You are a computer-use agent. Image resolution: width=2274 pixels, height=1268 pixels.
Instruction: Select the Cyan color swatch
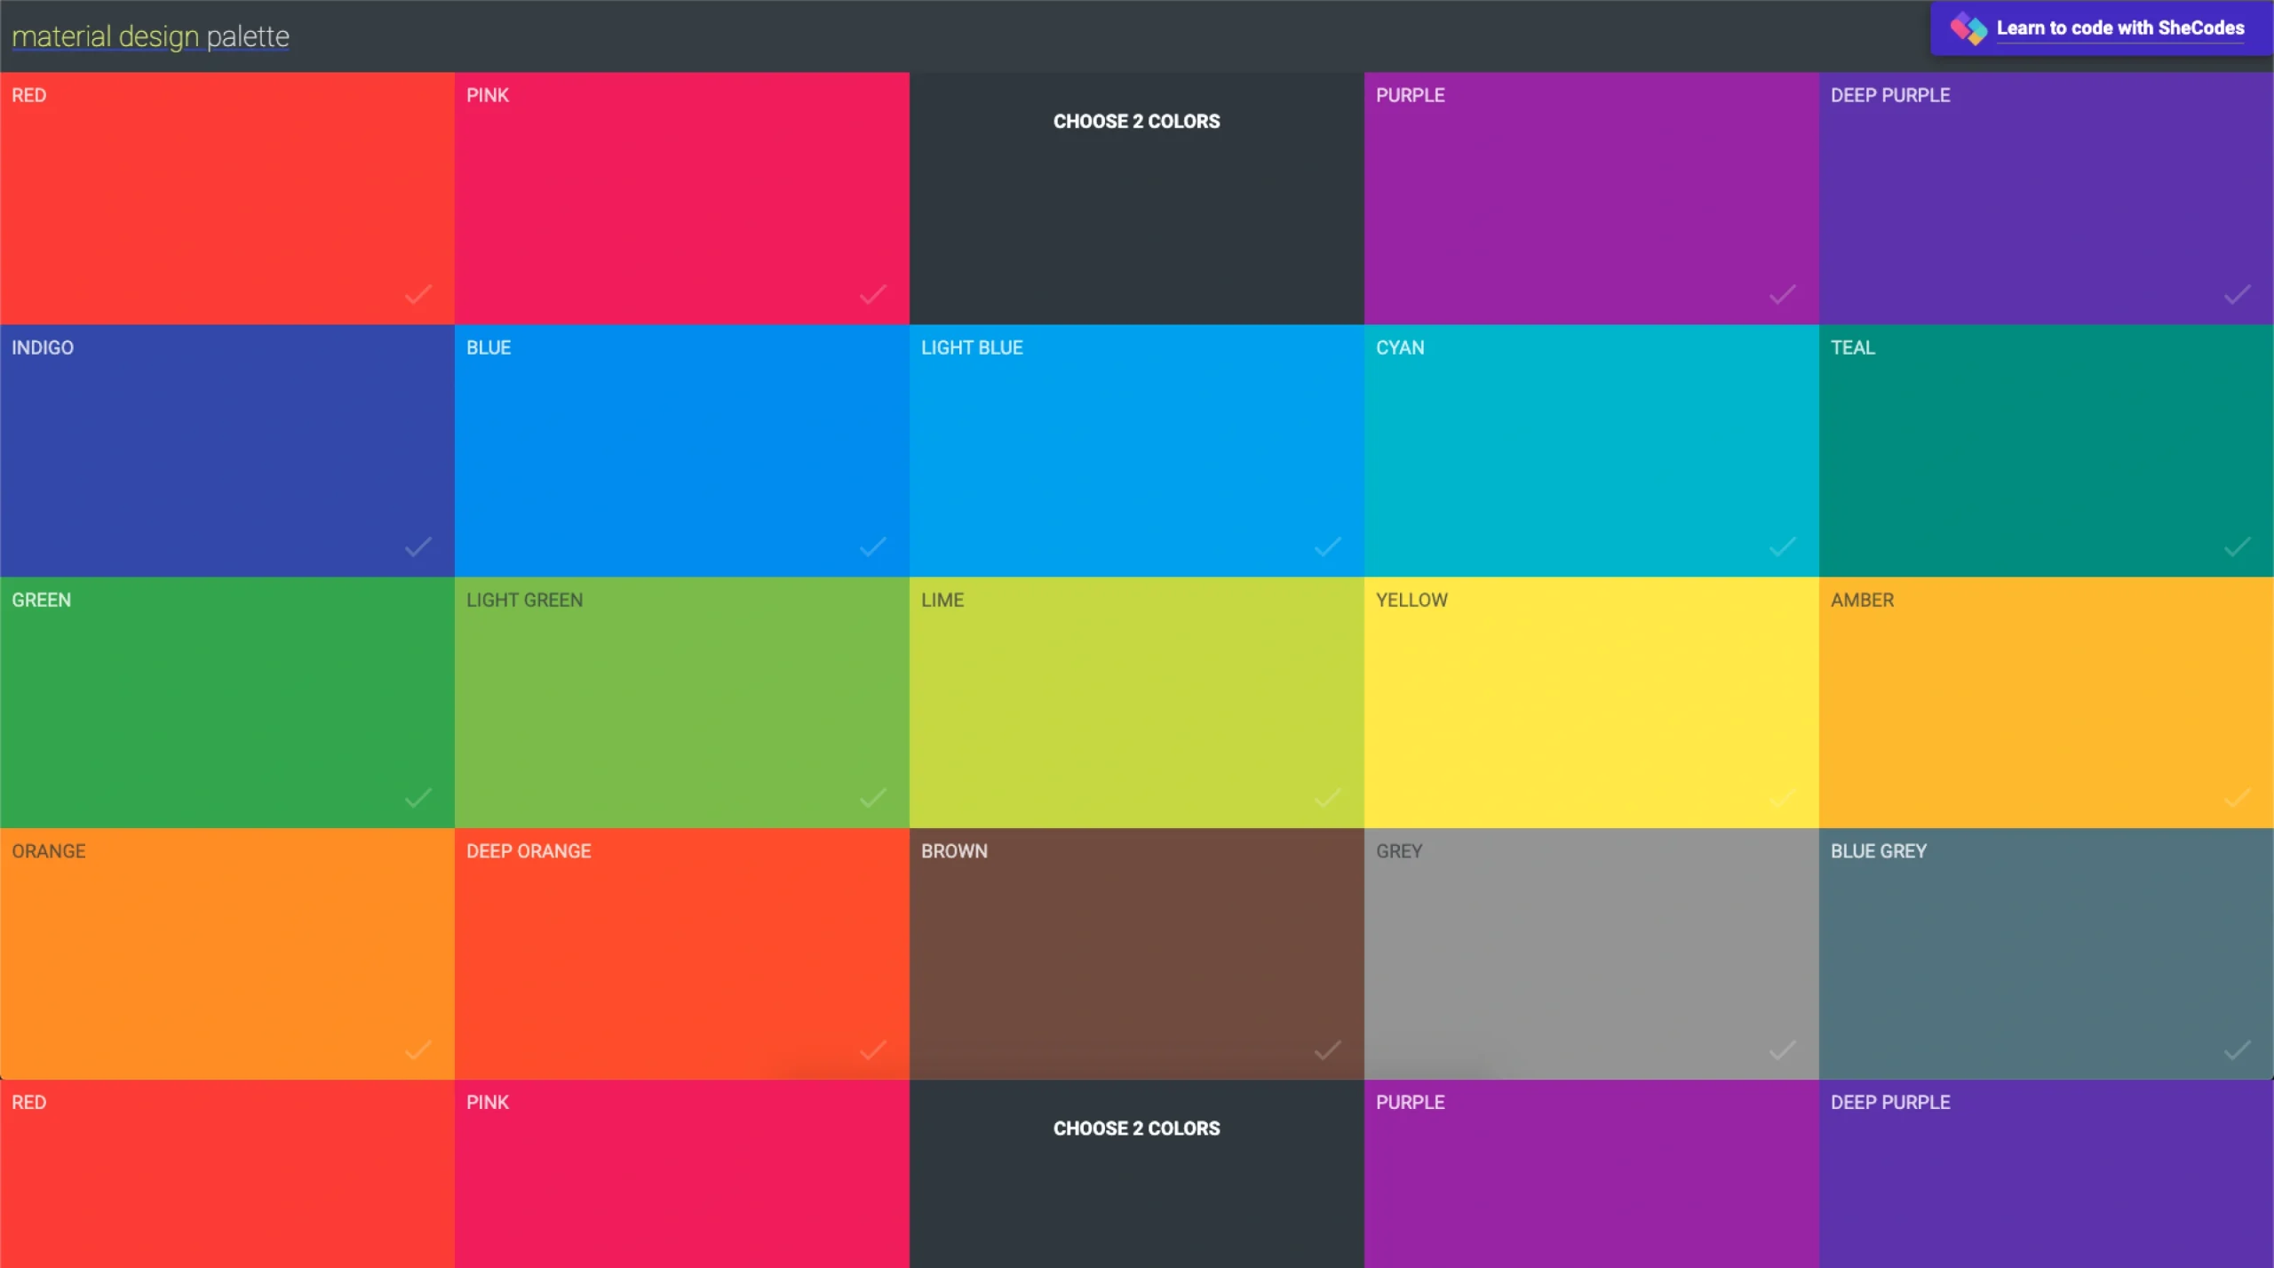[x=1592, y=451]
